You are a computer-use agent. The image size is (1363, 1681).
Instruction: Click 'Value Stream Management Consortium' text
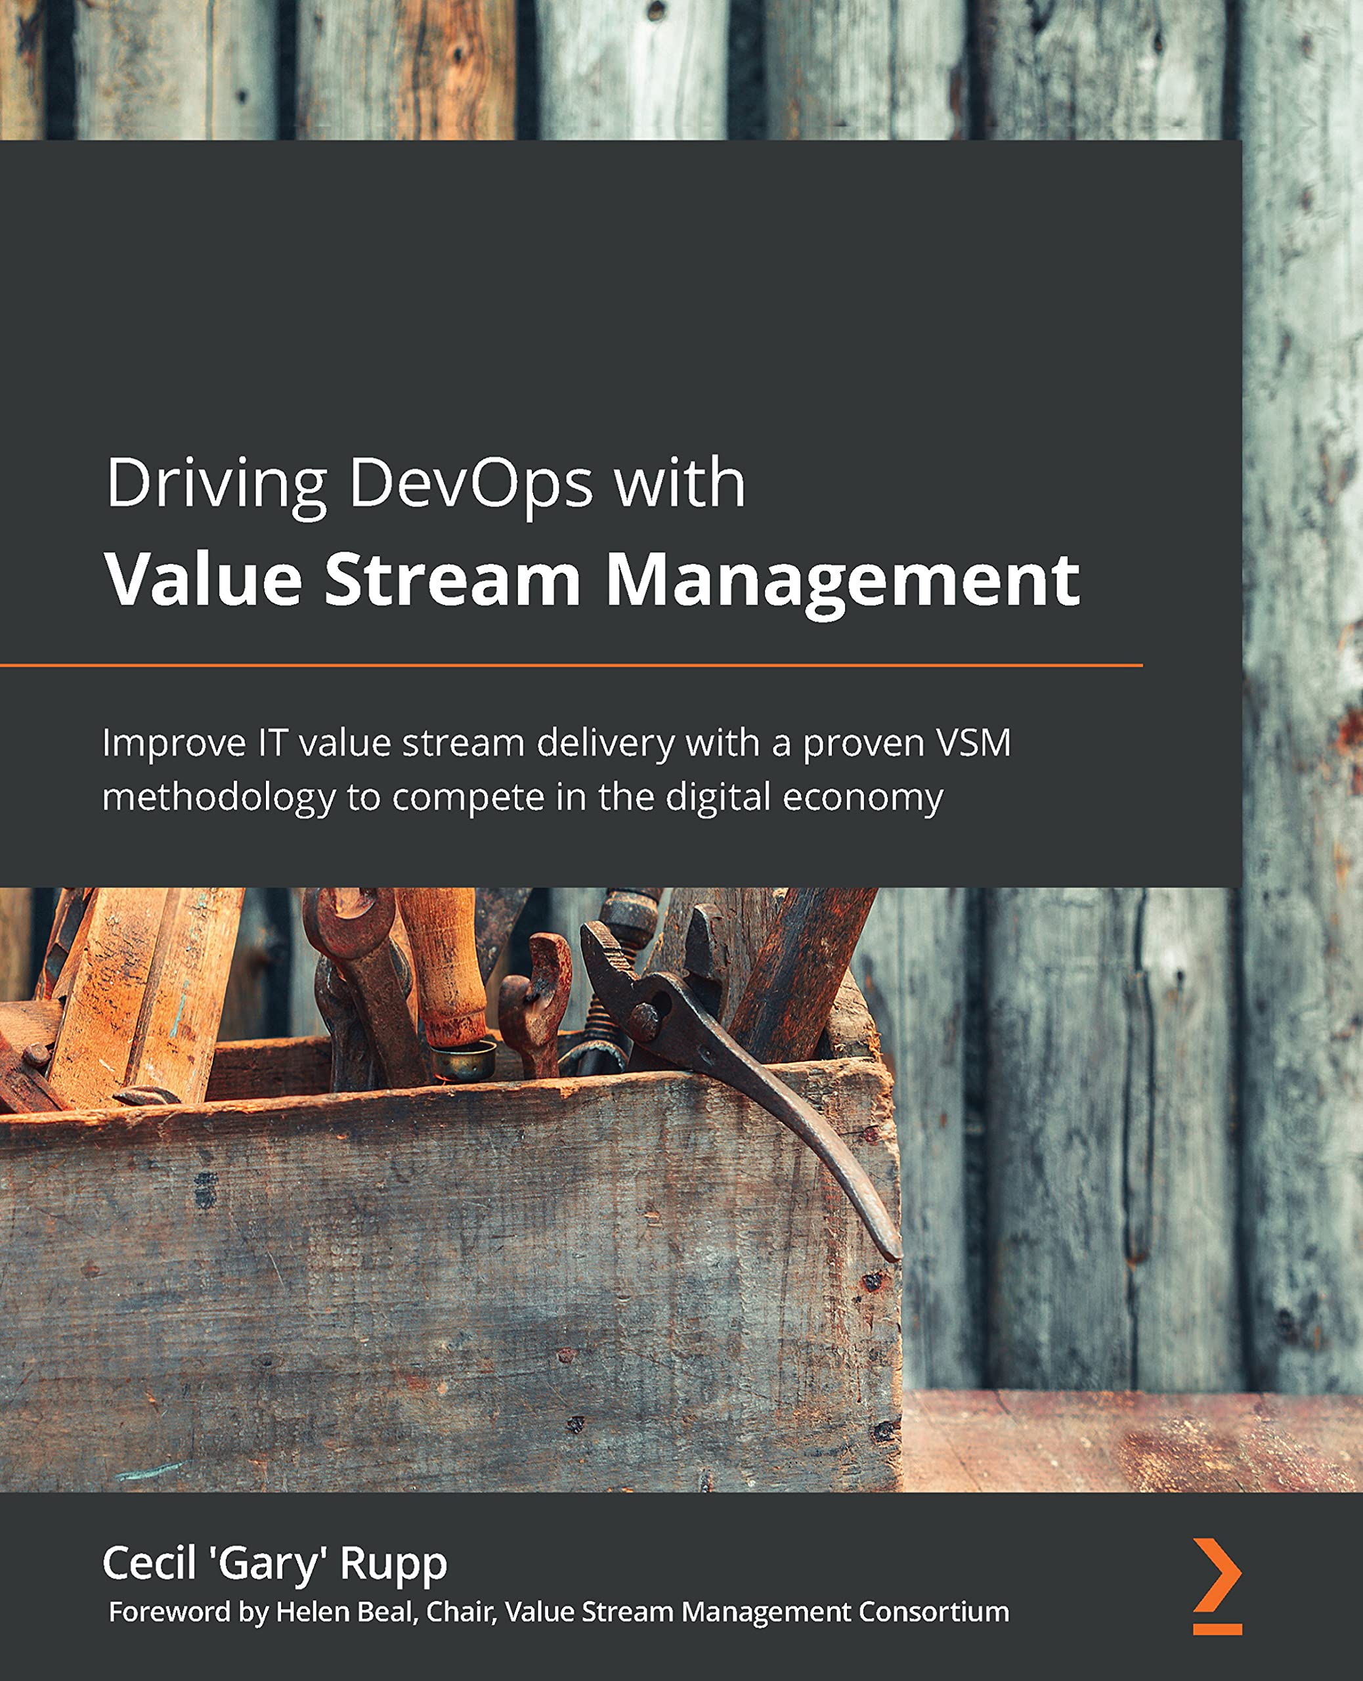[757, 1612]
